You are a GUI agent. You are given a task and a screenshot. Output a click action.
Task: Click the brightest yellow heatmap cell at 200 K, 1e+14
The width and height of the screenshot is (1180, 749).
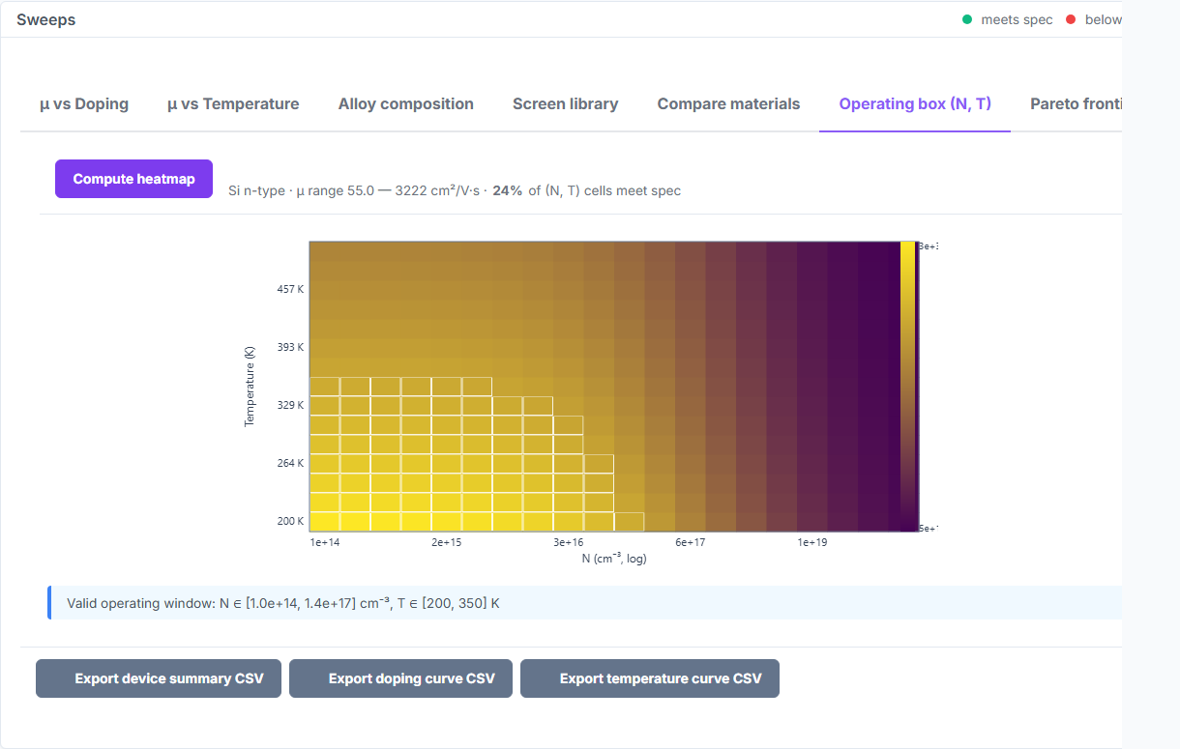click(324, 522)
